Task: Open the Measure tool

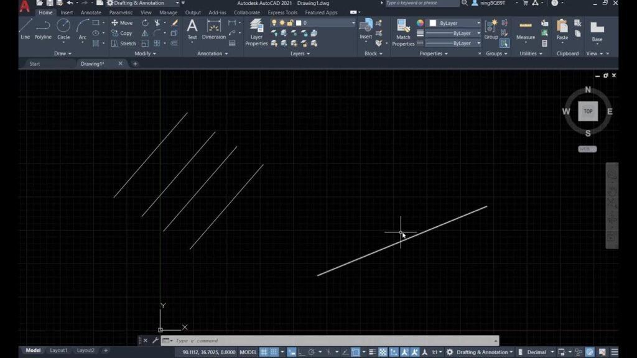Action: coord(526,30)
